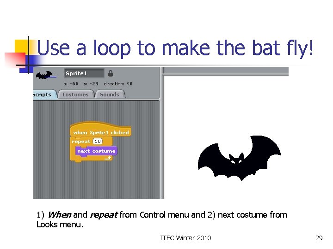Click the slide title 'Use a loop to make the bat fly!'

[x=175, y=48]
